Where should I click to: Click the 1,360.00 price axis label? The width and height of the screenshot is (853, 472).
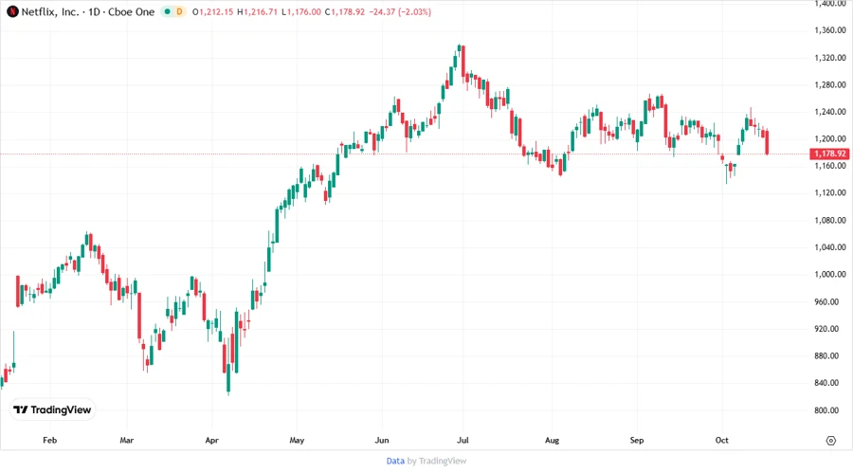click(x=830, y=30)
